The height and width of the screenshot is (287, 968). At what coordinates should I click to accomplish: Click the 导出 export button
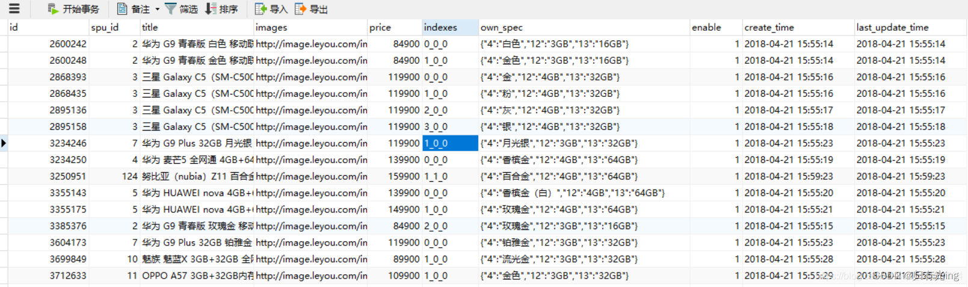click(x=312, y=9)
